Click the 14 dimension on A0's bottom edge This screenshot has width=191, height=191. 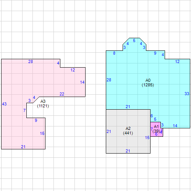point(175,126)
